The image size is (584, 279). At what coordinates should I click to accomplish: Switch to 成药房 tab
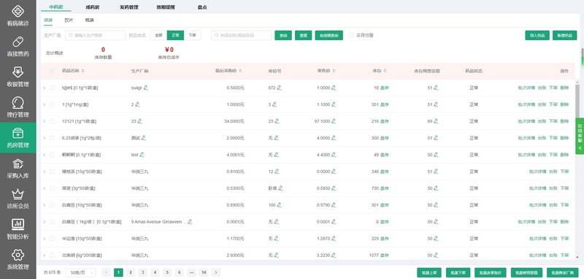[93, 7]
